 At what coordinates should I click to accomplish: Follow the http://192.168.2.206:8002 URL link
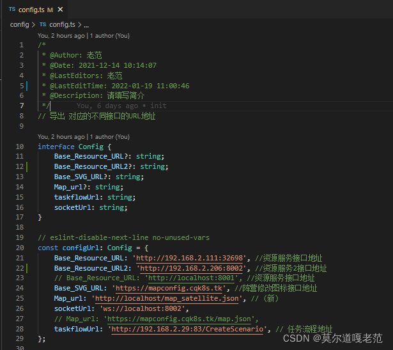pos(196,268)
